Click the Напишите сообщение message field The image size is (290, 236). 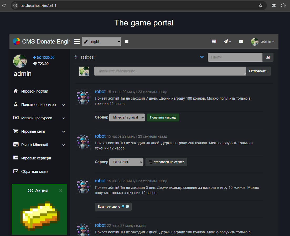pyautogui.click(x=170, y=71)
